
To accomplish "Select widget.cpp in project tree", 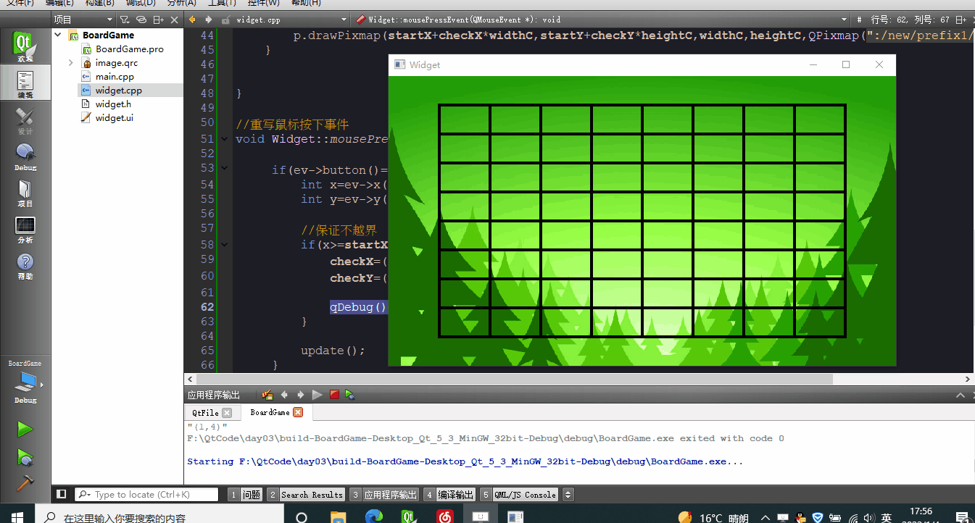I will (x=118, y=91).
